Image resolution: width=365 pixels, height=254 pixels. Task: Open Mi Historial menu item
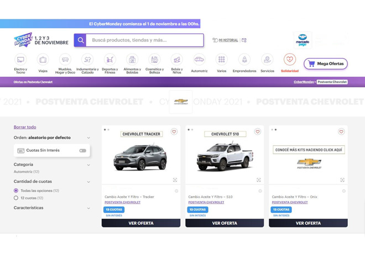[226, 40]
